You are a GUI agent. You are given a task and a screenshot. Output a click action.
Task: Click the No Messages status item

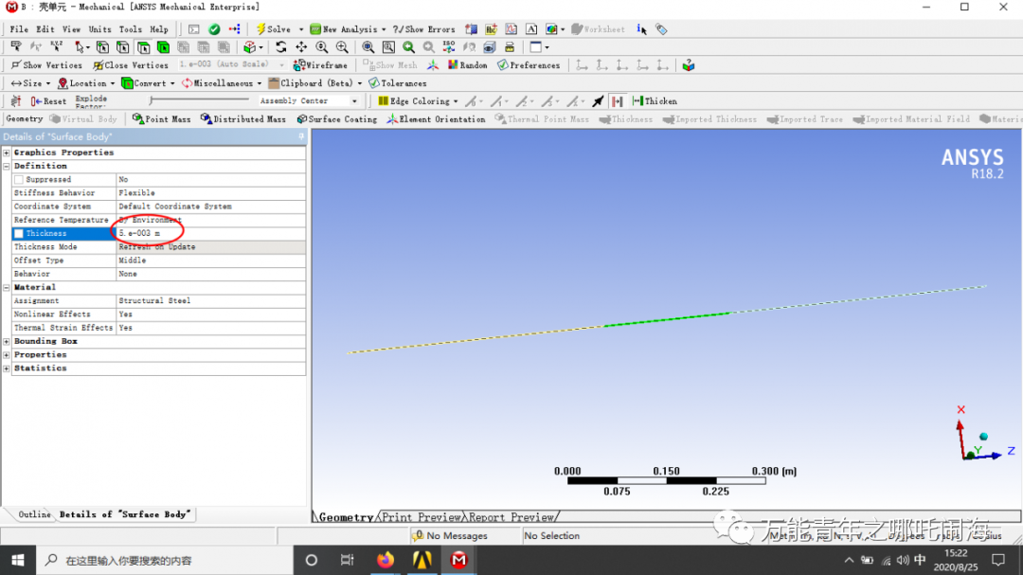[450, 536]
